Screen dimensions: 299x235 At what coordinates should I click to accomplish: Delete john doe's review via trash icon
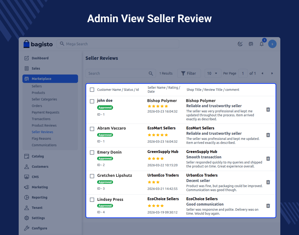[x=268, y=109]
